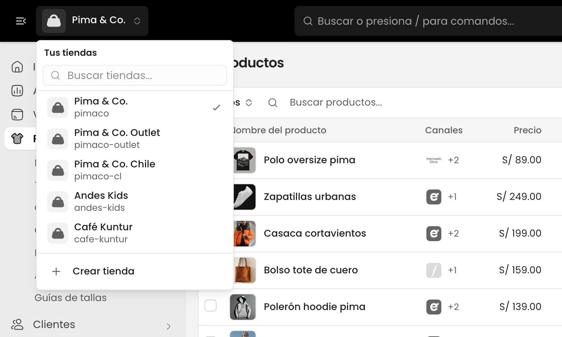Switch to Café Kuntur store
Image resolution: width=562 pixels, height=337 pixels.
pyautogui.click(x=135, y=233)
